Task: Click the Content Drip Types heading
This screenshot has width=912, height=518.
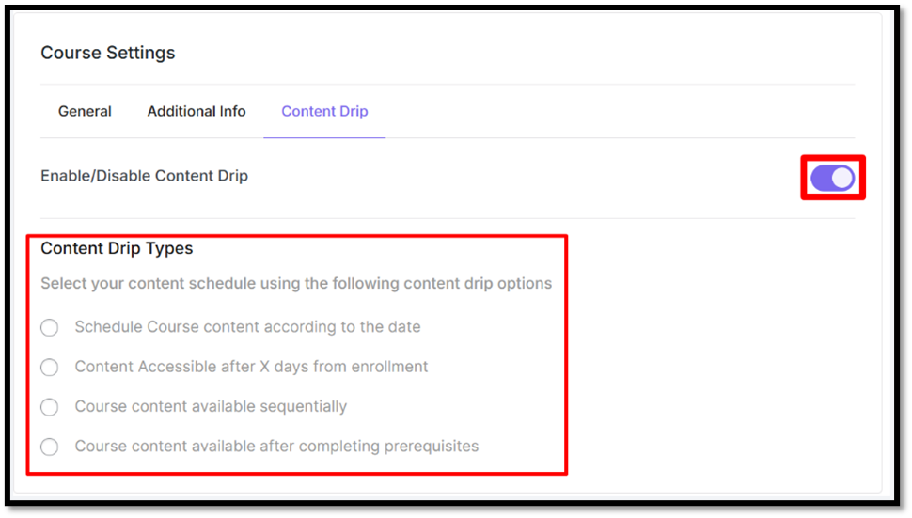Action: (117, 249)
